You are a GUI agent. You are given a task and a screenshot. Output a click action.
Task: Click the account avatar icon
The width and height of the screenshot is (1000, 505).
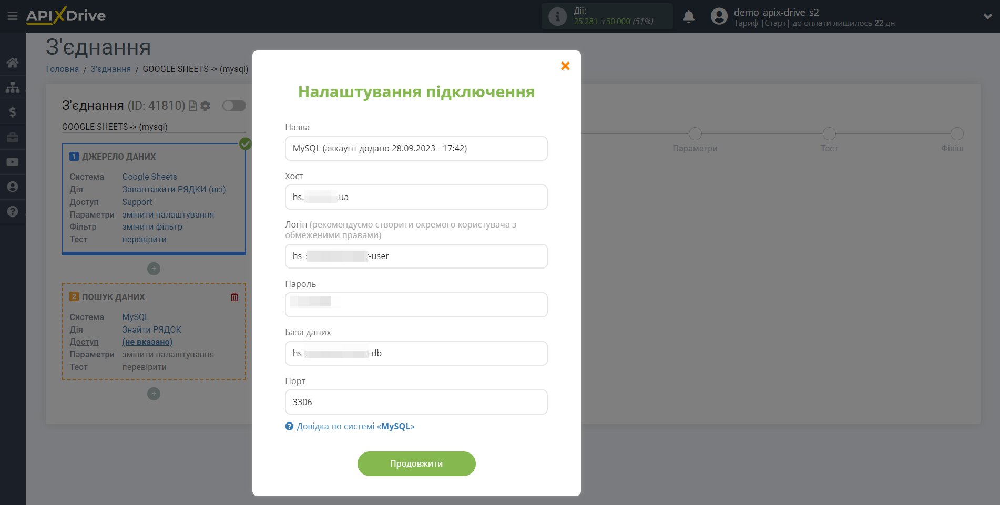coord(719,16)
